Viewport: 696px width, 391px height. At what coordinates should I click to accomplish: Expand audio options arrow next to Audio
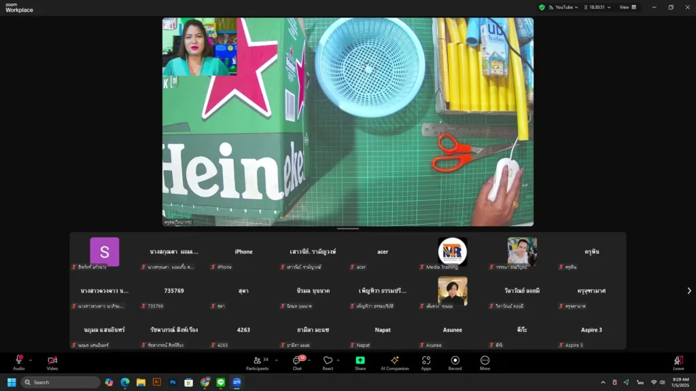coord(30,360)
